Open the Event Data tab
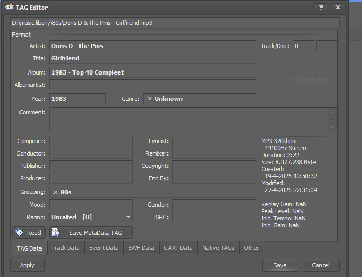This screenshot has height=277, width=362. coord(104,248)
